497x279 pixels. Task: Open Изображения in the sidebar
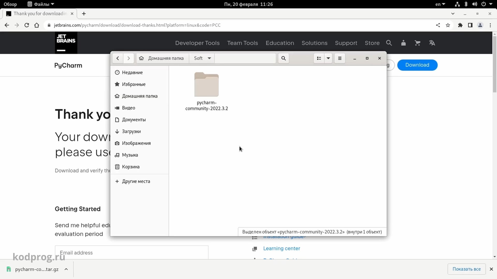[x=139, y=143]
